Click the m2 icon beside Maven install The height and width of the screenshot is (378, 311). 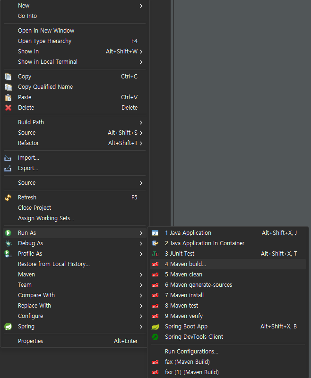click(x=155, y=295)
